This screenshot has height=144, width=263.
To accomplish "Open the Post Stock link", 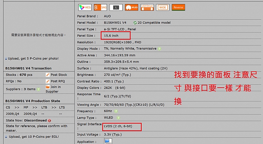I will click(x=59, y=75).
